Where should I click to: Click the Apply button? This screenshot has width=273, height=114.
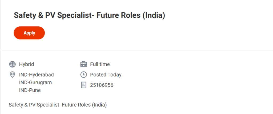(29, 33)
